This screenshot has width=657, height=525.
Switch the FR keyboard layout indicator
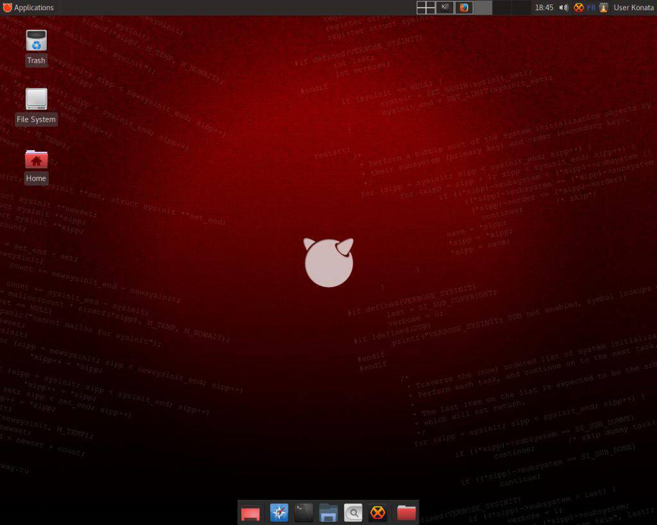[x=591, y=8]
